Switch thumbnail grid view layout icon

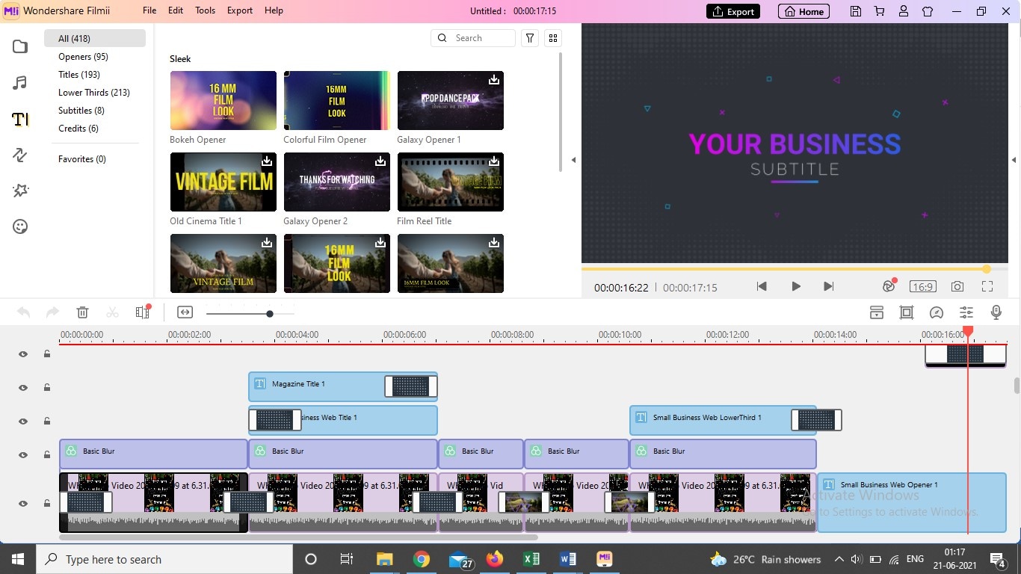tap(553, 38)
